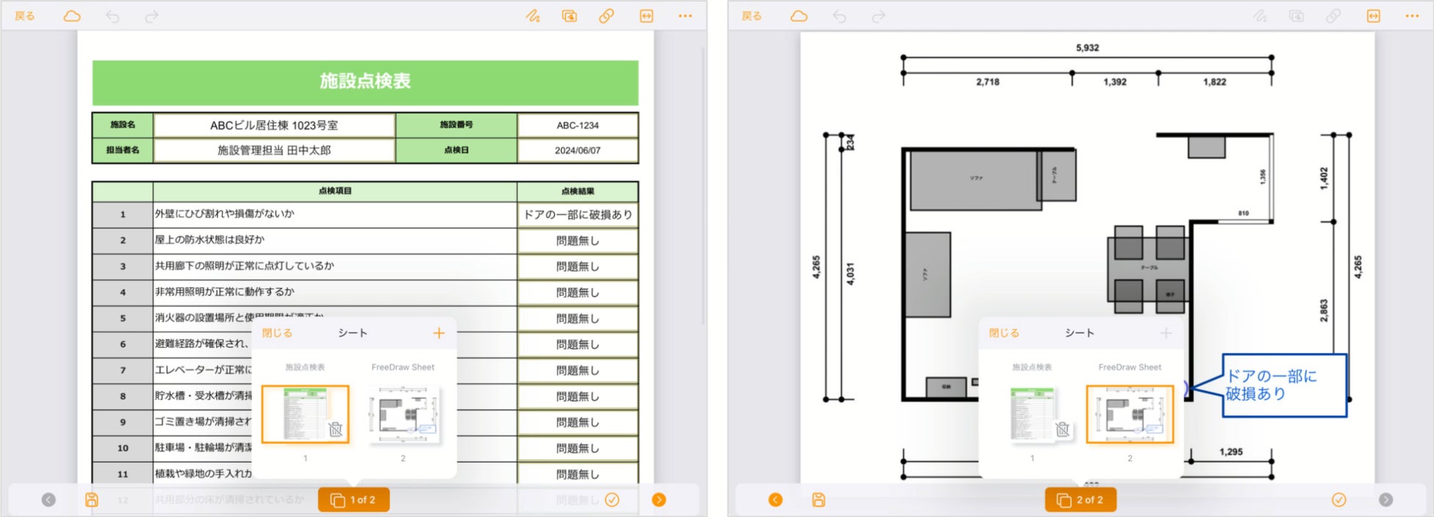Image resolution: width=1434 pixels, height=517 pixels.
Task: Select 問題無し result for row 5
Action: (x=577, y=319)
